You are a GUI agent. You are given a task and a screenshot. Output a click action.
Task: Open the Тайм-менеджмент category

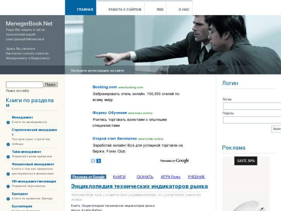[27, 152]
